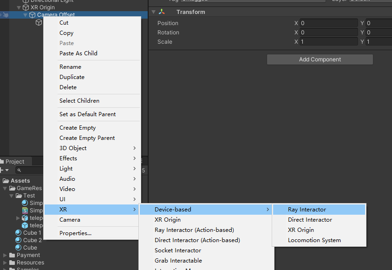Choose Cut from context menu
Viewport: 392px width, 270px height.
[x=92, y=22]
